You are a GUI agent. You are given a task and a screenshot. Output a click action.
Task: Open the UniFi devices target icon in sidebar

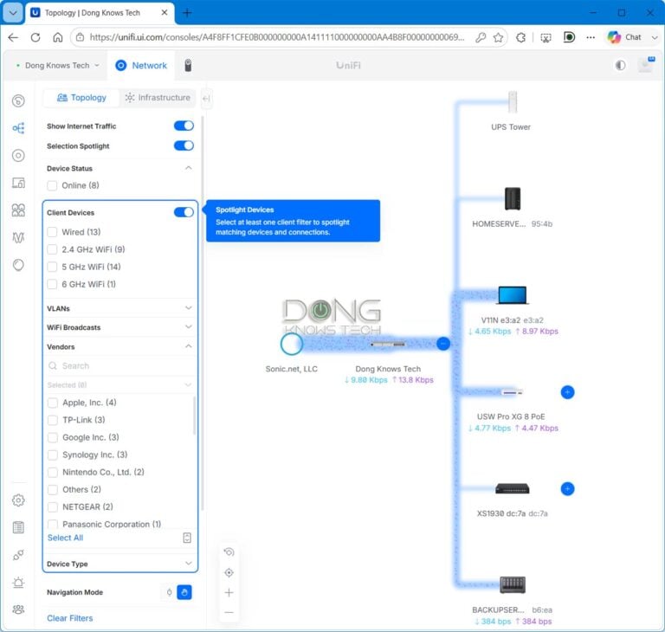tap(18, 156)
